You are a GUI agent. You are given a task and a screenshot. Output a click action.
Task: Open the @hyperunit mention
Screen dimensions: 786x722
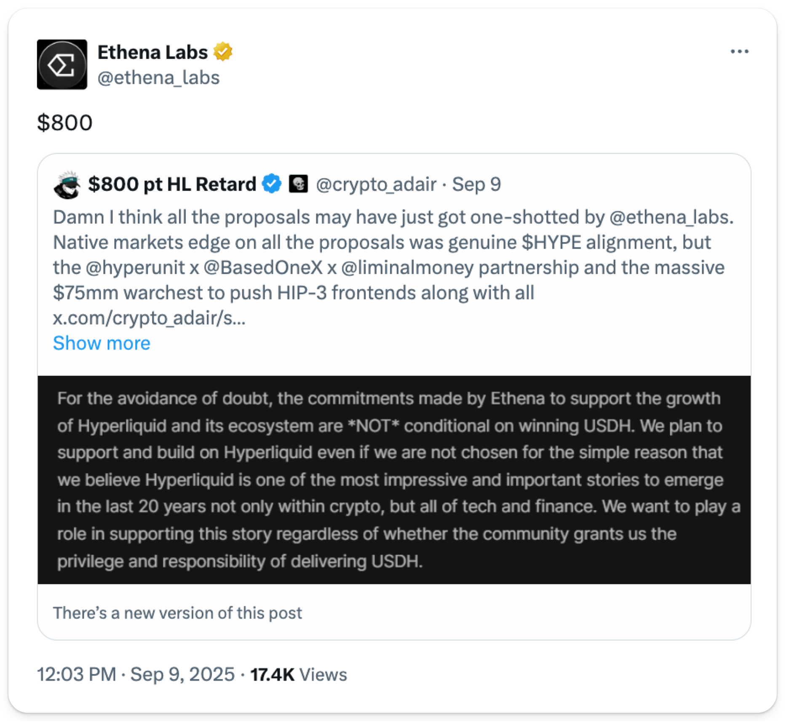(135, 268)
